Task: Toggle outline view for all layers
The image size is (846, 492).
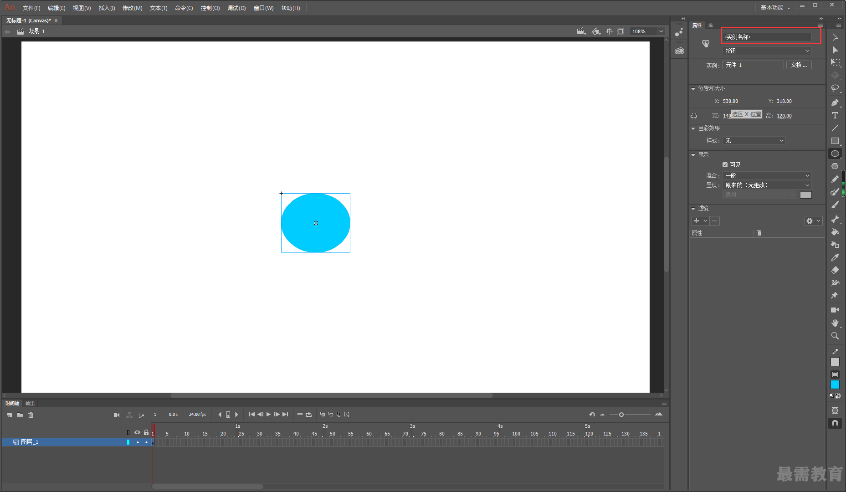Action: pos(128,432)
